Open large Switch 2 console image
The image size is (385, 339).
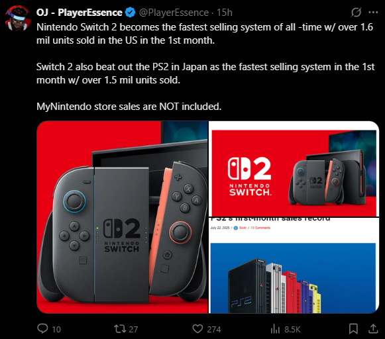pos(123,217)
